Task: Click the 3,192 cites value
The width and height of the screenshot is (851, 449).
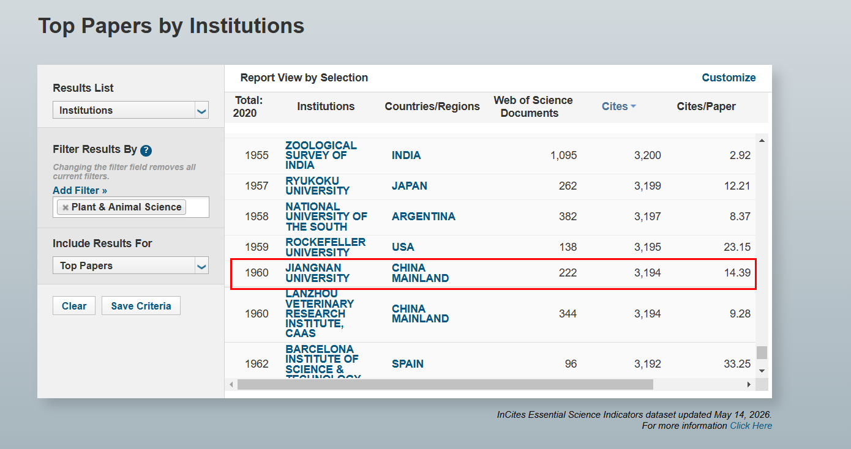Action: 648,364
